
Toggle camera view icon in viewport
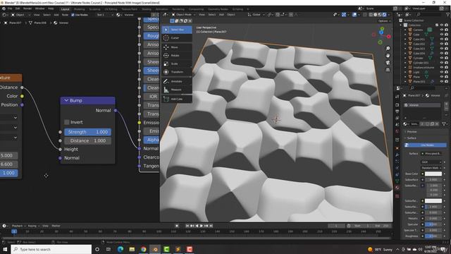coord(388,63)
